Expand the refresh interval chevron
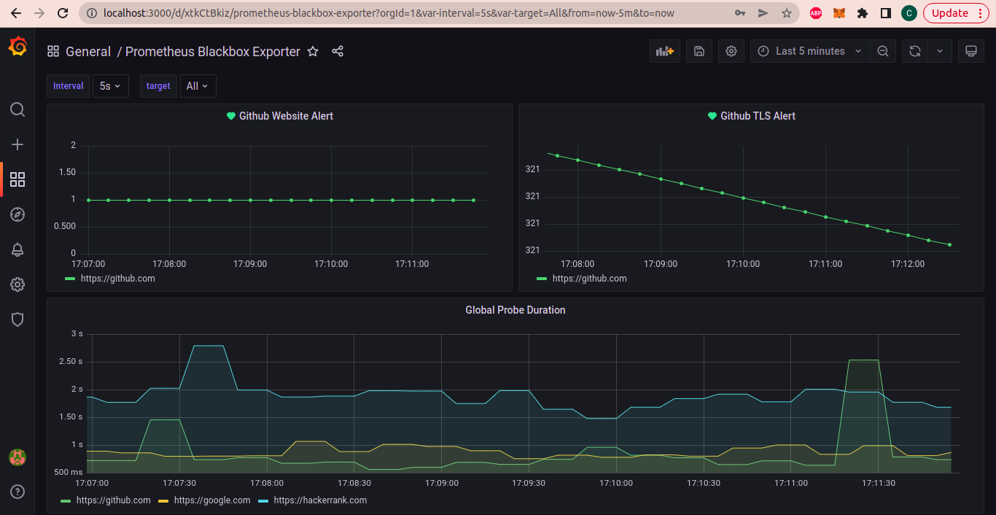Image resolution: width=996 pixels, height=515 pixels. pos(940,51)
